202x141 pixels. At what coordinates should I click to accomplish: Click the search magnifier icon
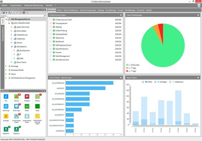coord(45,16)
